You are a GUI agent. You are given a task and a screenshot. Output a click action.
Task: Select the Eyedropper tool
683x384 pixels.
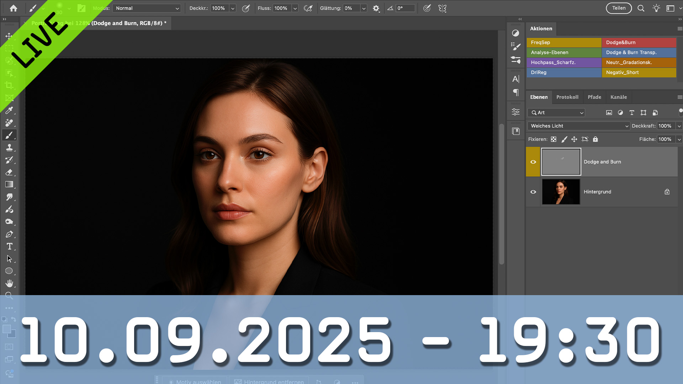(9, 110)
